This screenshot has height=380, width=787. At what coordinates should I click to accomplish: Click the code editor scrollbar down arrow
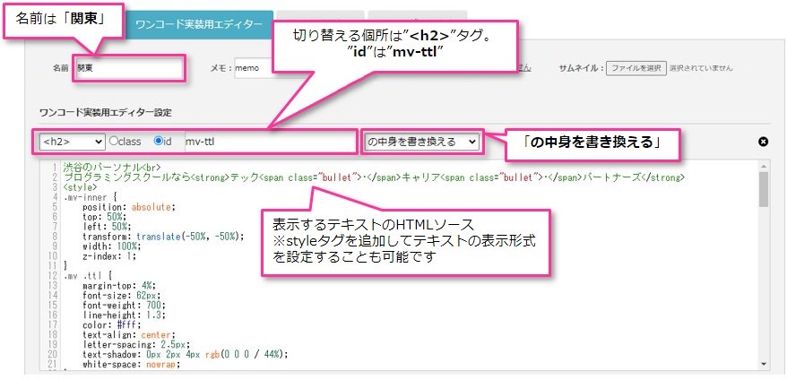(764, 364)
